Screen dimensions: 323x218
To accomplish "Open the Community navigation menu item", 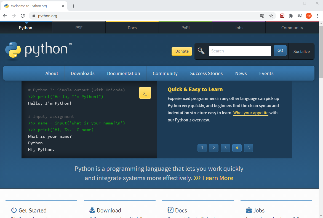I will [x=165, y=73].
